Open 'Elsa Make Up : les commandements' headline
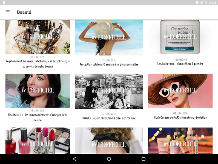Viewport: 218px width, 164px height. point(38,117)
